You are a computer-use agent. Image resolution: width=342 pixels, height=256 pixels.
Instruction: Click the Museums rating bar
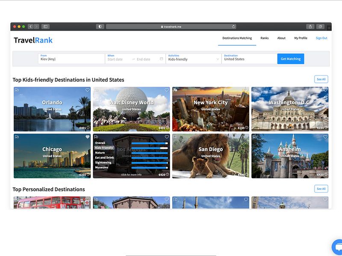coord(150,168)
